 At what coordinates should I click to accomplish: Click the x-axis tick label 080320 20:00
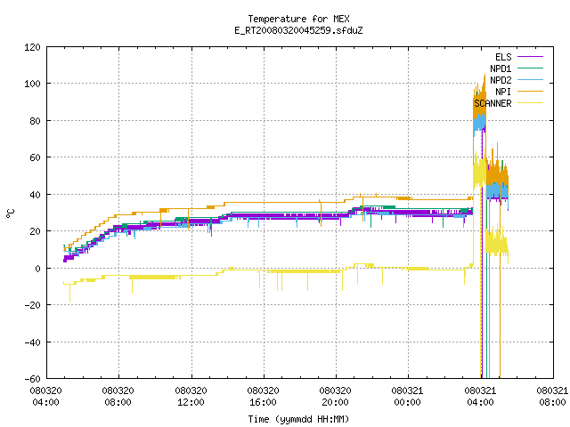pos(336,397)
